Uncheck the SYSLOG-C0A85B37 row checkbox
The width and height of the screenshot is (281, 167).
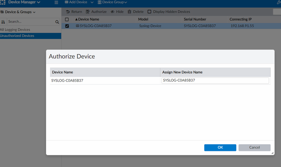tap(67, 26)
